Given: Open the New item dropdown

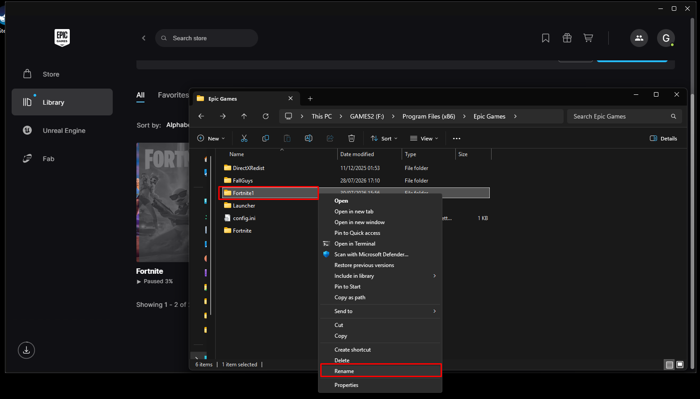Looking at the screenshot, I should point(211,139).
